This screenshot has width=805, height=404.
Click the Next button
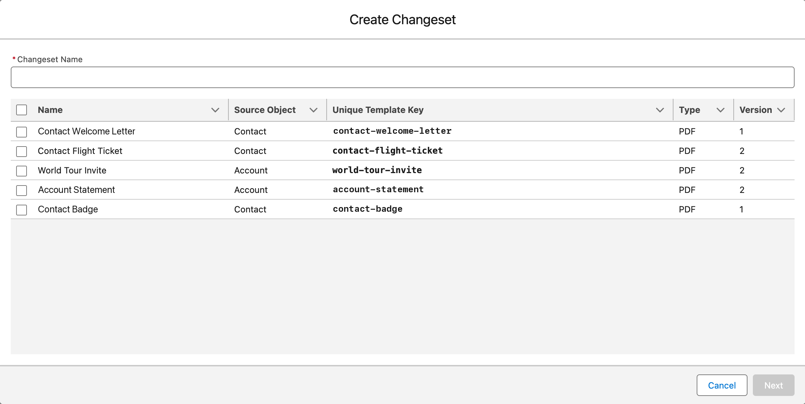click(773, 385)
